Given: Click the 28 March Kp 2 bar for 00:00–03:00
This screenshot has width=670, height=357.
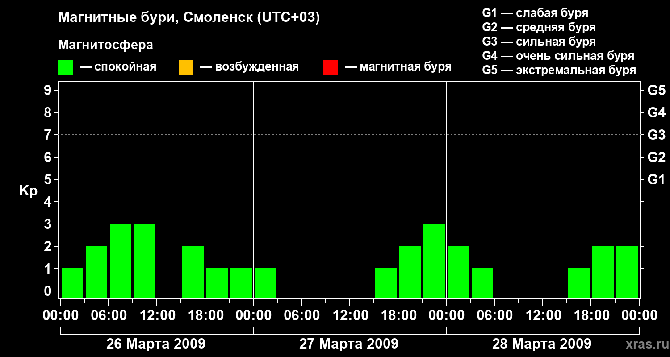Looking at the screenshot, I should tap(458, 272).
